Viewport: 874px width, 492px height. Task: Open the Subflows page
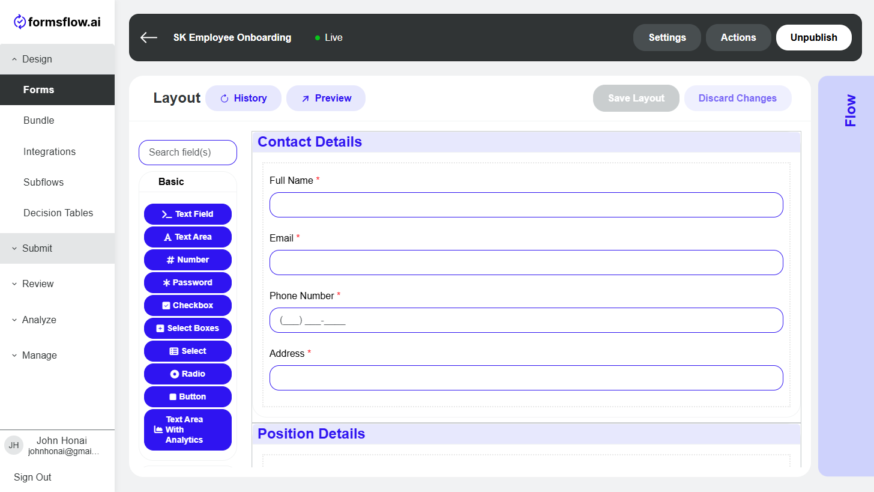57,182
